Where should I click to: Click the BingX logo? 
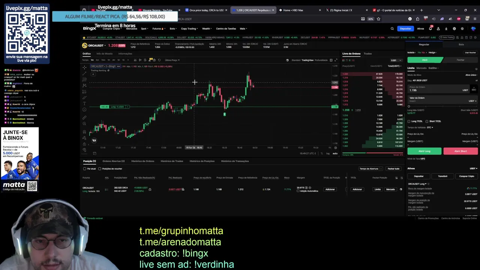tap(90, 28)
